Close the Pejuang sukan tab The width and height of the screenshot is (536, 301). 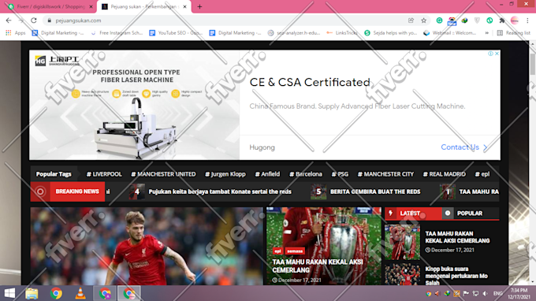click(x=184, y=6)
